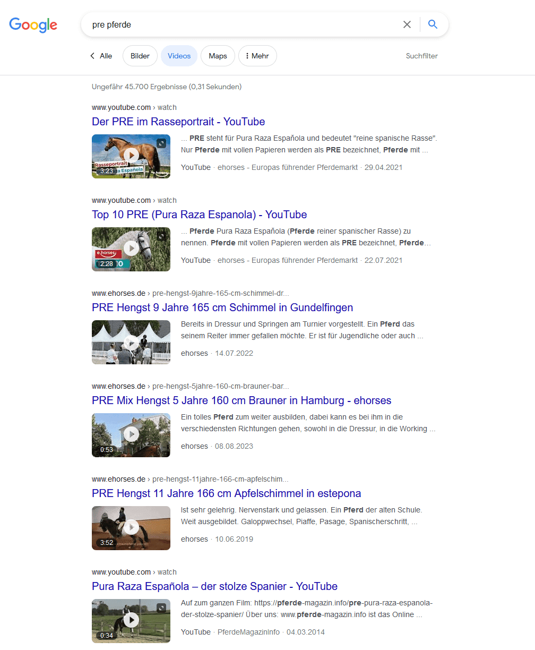Switch to the Bilder tab

[x=140, y=56]
